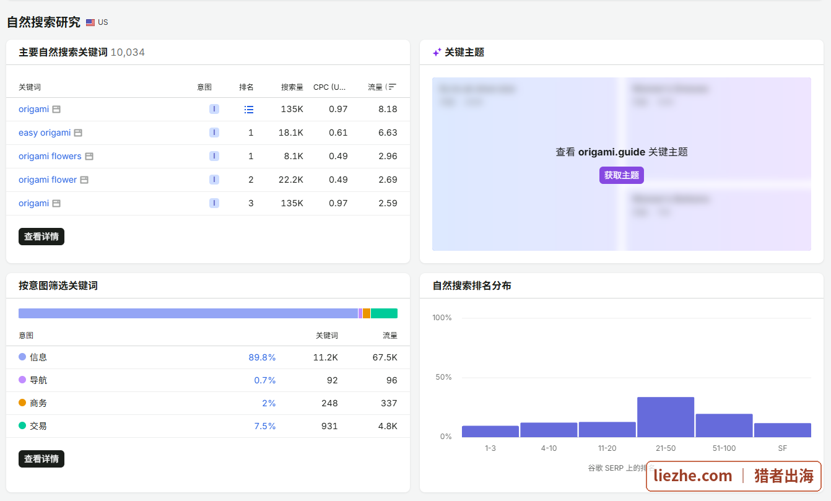This screenshot has height=501, width=831.
Task: Click the 意图 column header in keywords table
Action: pyautogui.click(x=204, y=87)
